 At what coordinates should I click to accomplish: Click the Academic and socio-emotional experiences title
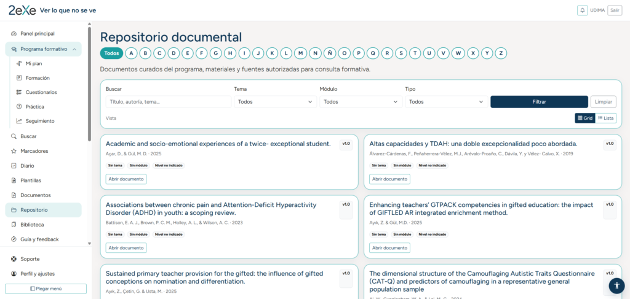[x=218, y=144]
